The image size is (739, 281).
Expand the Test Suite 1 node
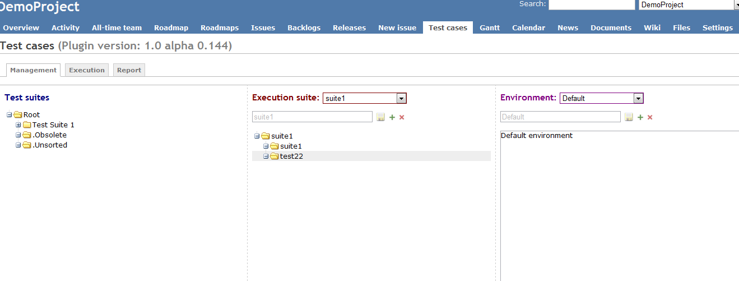pyautogui.click(x=18, y=125)
